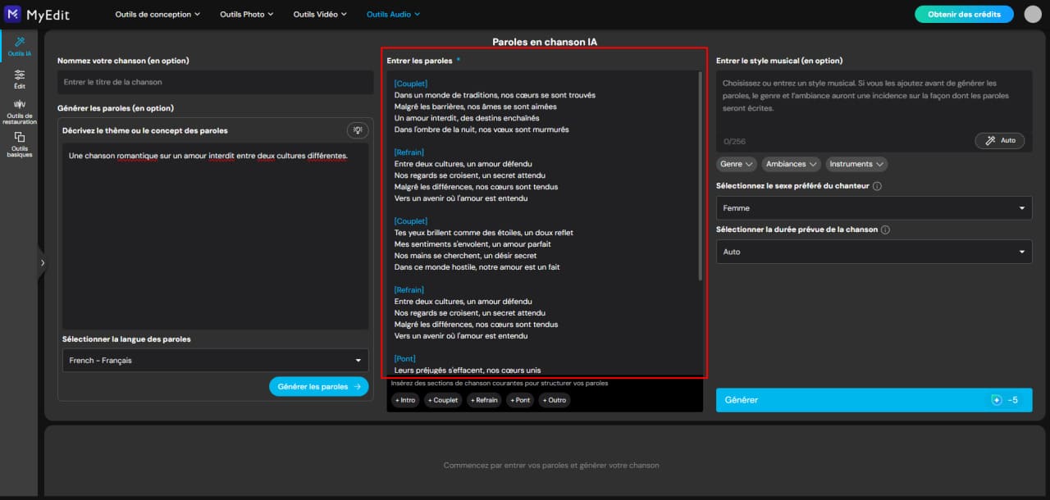Click lyric line 'Un amour interdit, des destins enchaînés'

click(x=467, y=118)
